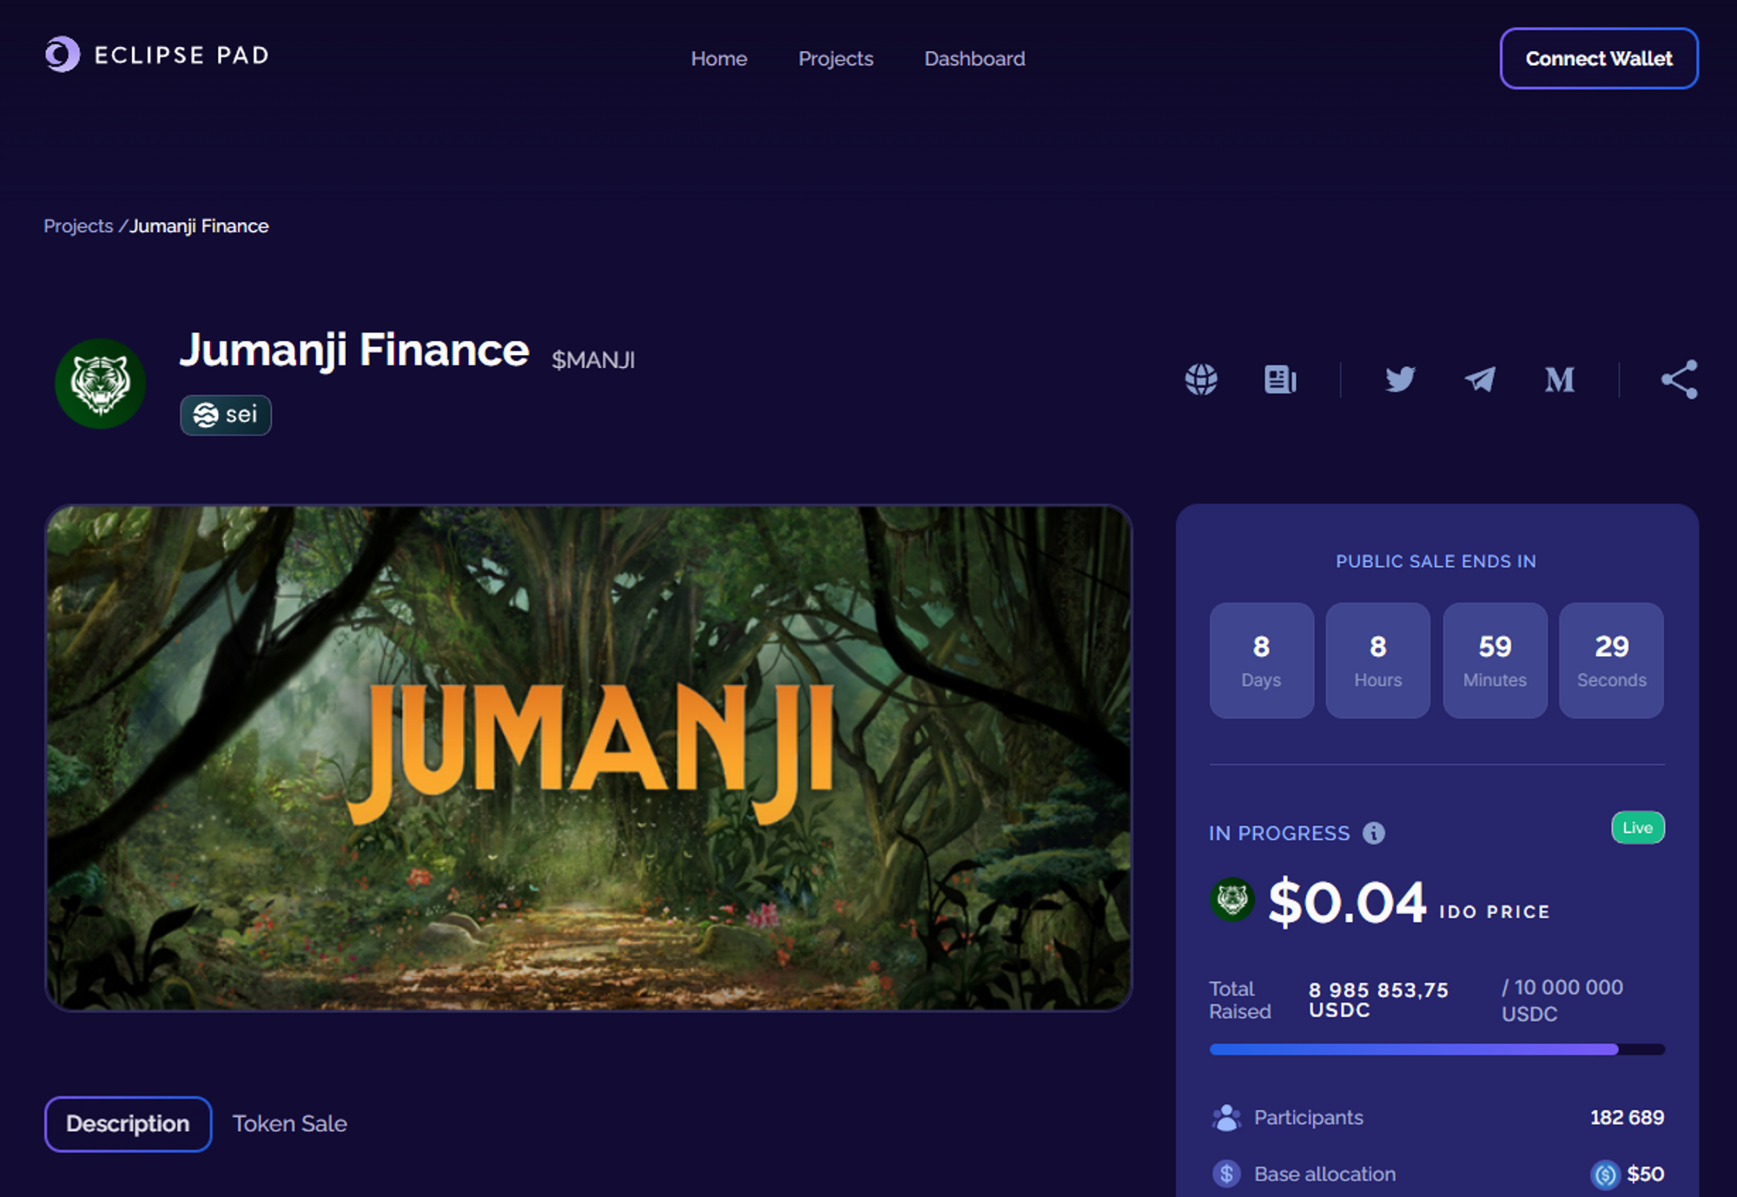Go to the Home page

(718, 58)
